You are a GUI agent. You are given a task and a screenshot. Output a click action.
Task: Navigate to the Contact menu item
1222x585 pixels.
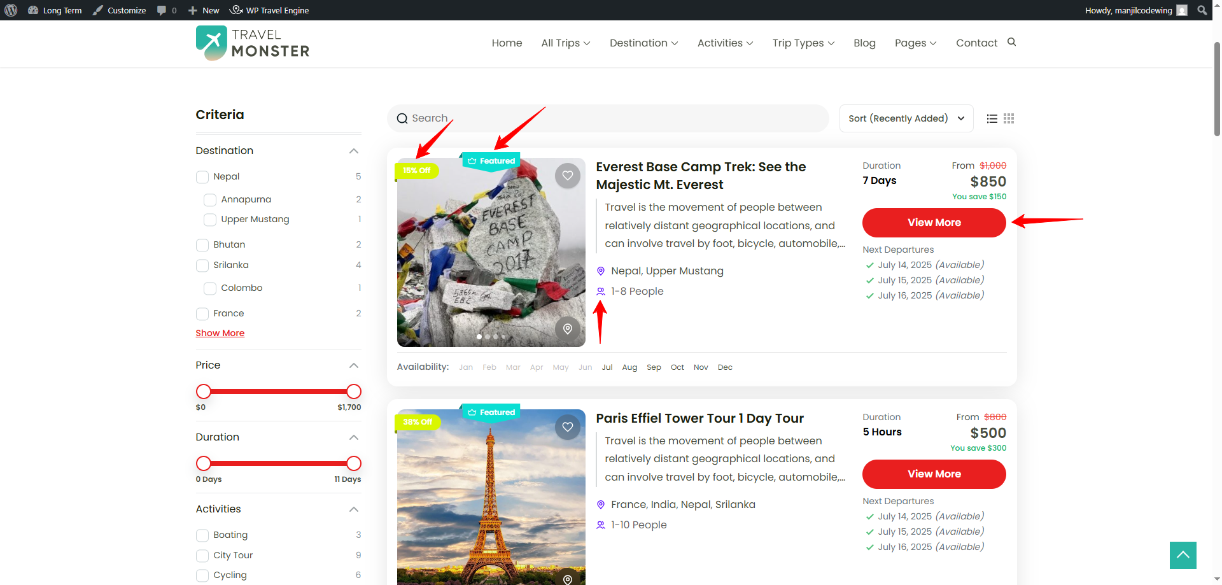(x=976, y=43)
